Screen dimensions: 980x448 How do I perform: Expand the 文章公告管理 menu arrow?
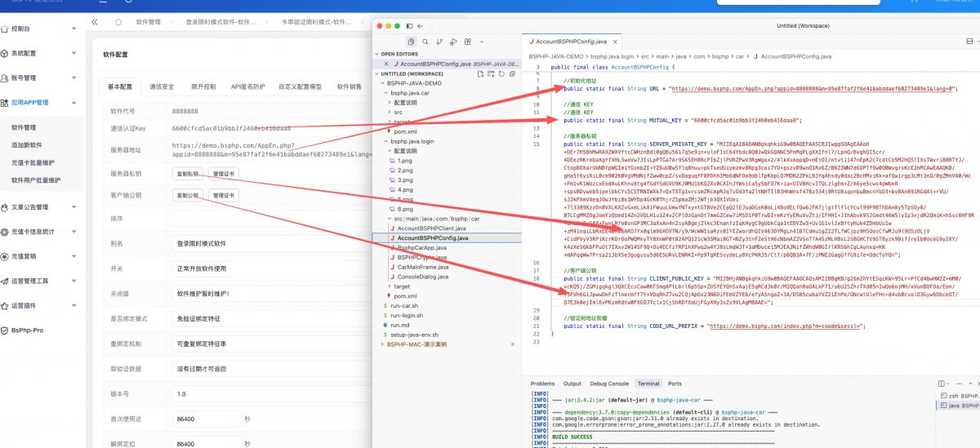click(x=73, y=207)
